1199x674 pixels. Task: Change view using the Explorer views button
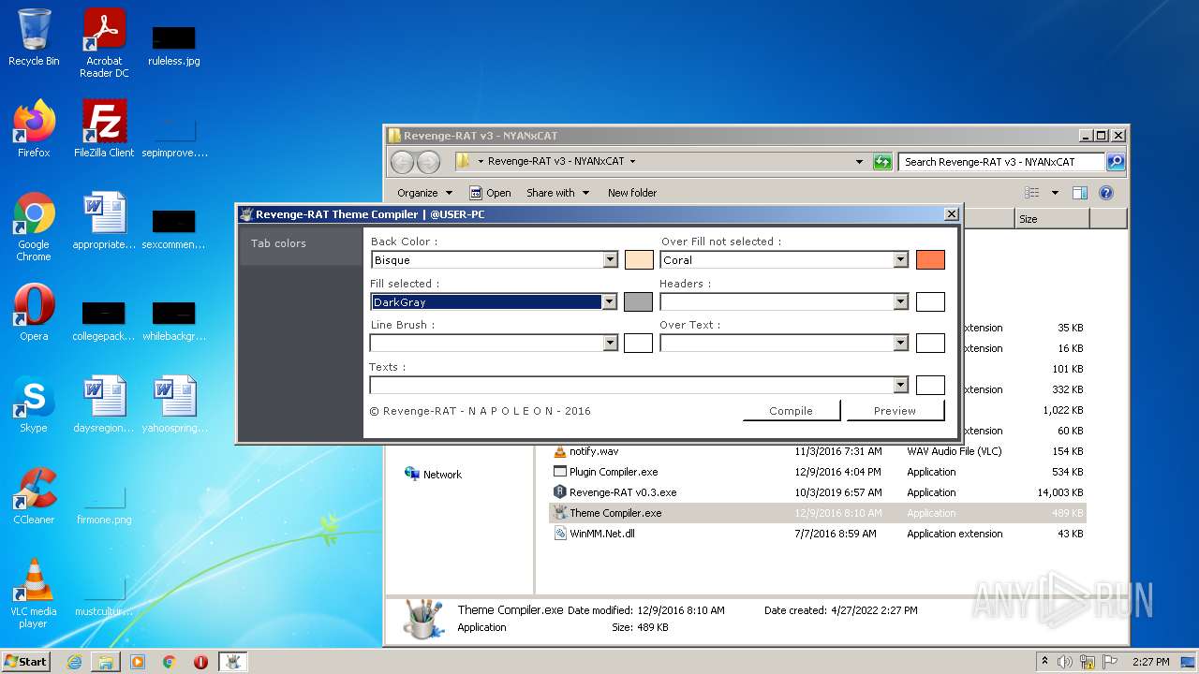(1032, 193)
